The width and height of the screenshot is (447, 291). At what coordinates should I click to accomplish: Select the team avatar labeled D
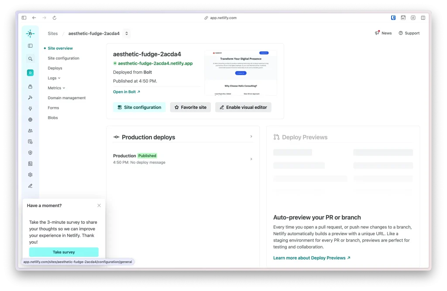pos(30,73)
